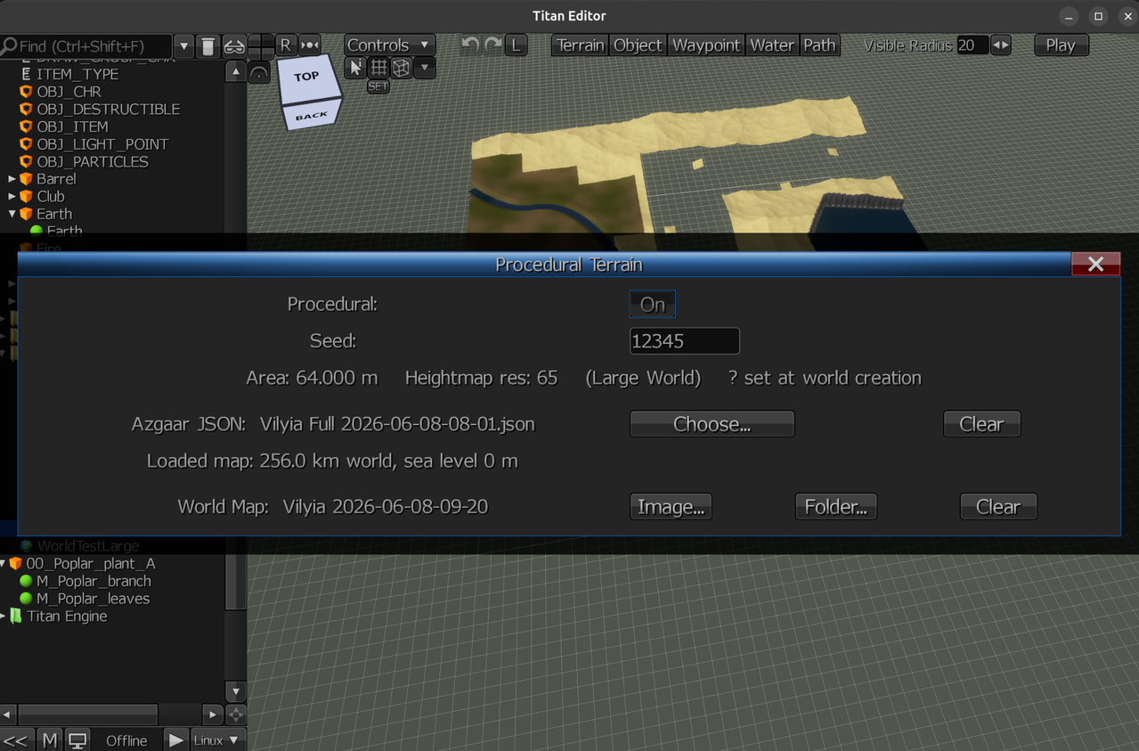Click the Image... button for World Map
Screen dimensions: 1139x751
tap(671, 507)
